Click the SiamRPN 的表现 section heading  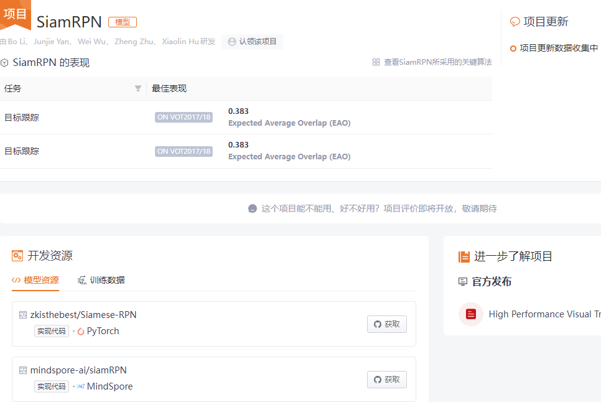pos(51,63)
